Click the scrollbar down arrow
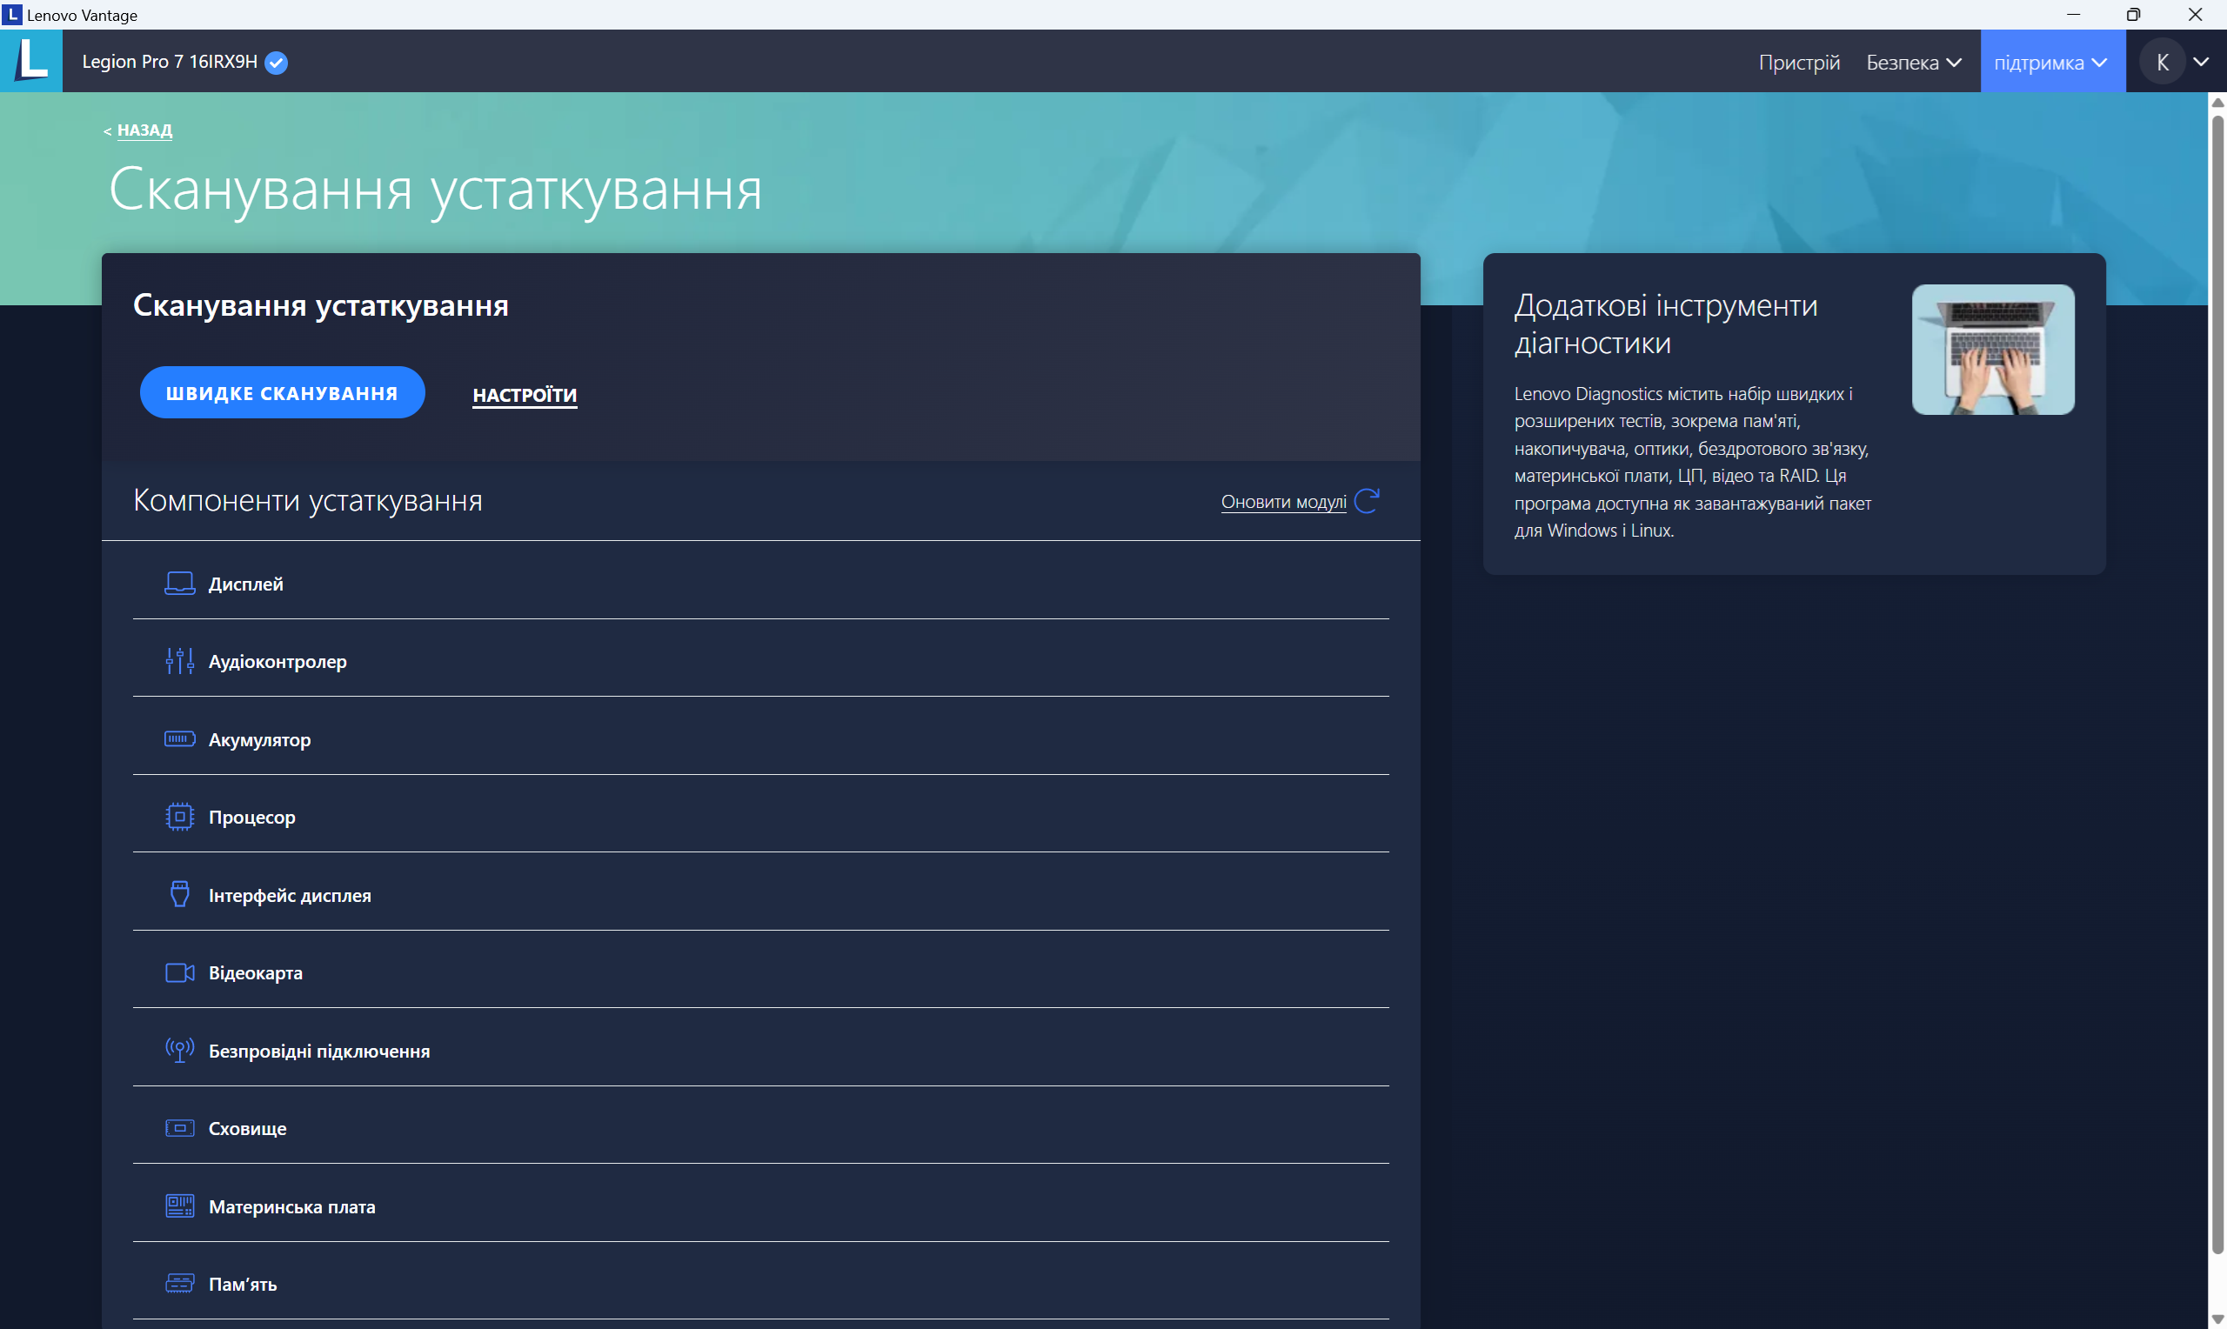 point(2217,1319)
